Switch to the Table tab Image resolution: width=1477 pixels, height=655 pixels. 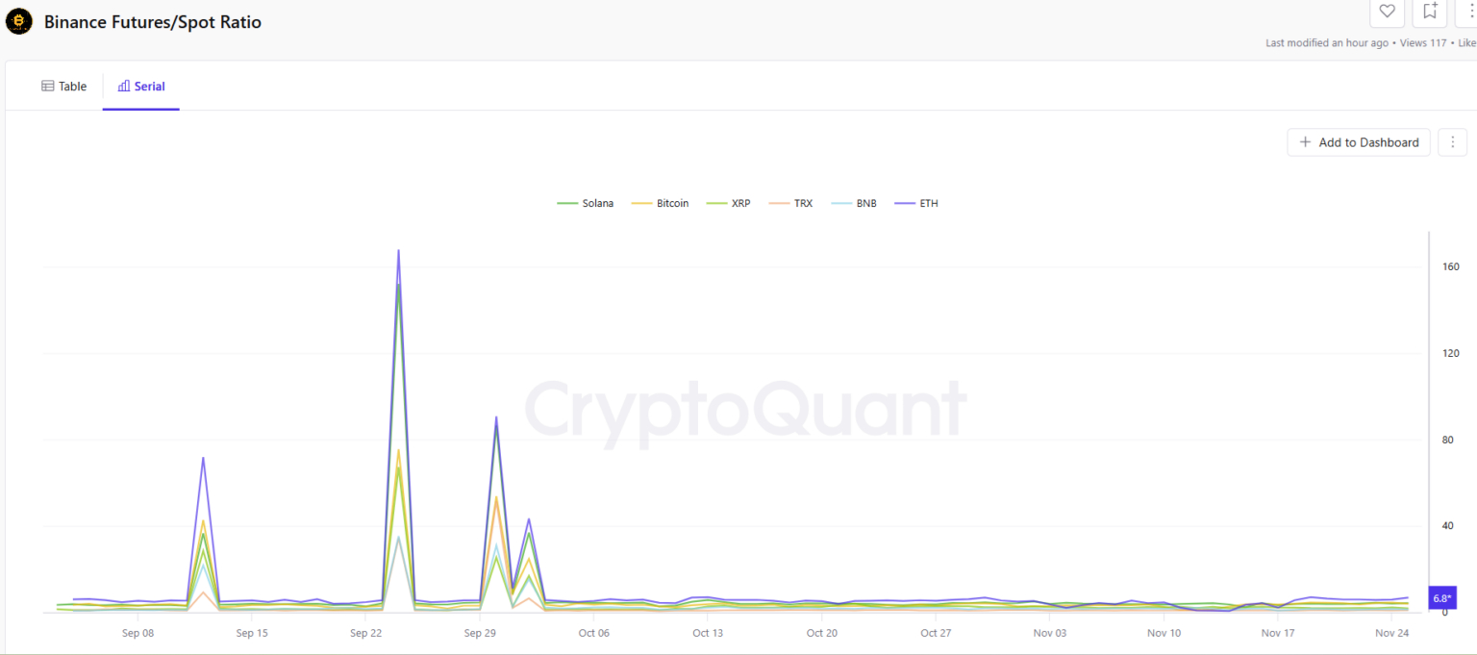(63, 86)
